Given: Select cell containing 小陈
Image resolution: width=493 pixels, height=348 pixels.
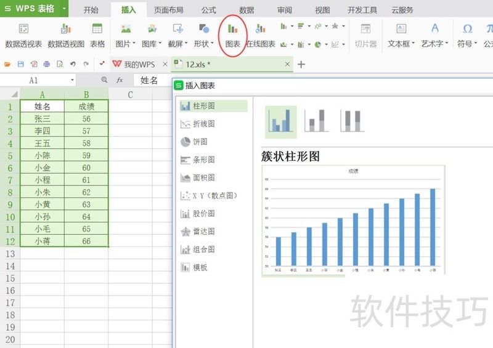Looking at the screenshot, I should [x=42, y=155].
